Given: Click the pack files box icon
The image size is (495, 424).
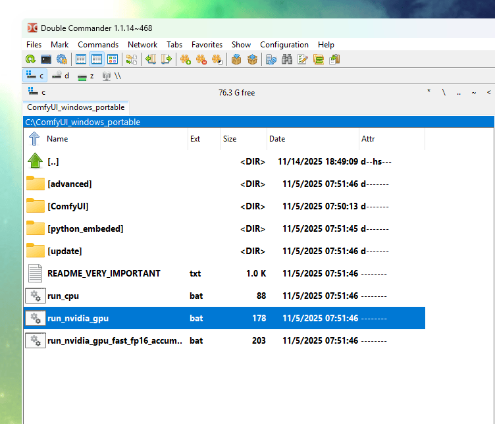Looking at the screenshot, I should pos(236,59).
